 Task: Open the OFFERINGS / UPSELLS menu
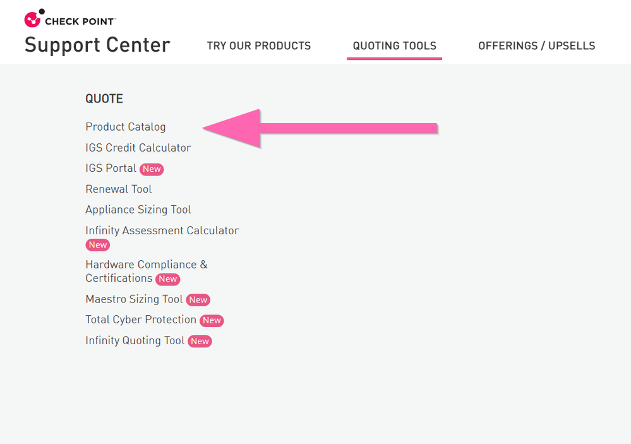[x=536, y=46]
